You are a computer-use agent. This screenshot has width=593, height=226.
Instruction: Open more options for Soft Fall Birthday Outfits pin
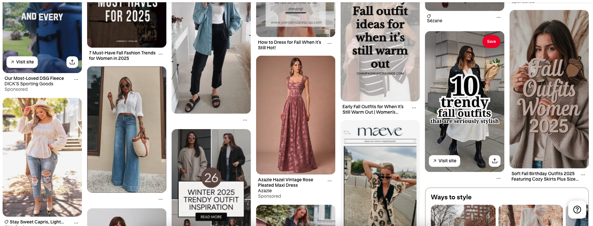[583, 174]
